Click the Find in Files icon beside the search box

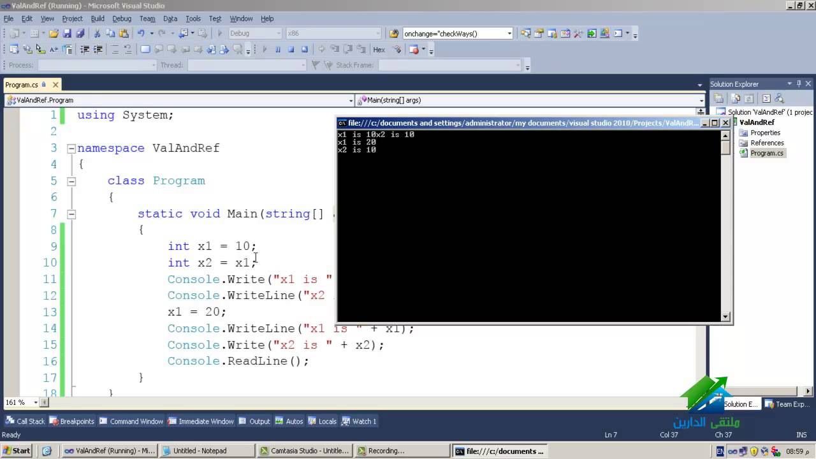(393, 33)
